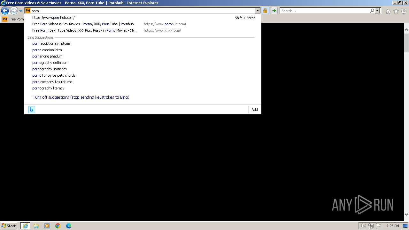Open the Edge taskbar icon
This screenshot has width=409, height=230.
click(x=69, y=226)
